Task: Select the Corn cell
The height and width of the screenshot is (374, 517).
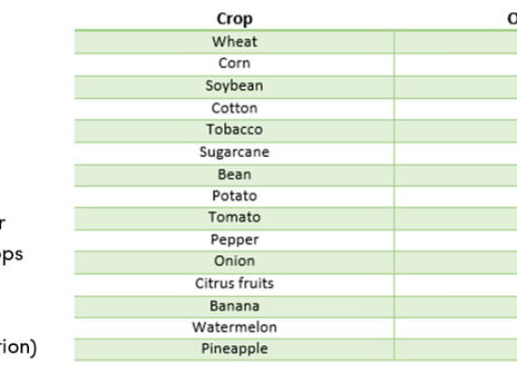Action: point(235,65)
